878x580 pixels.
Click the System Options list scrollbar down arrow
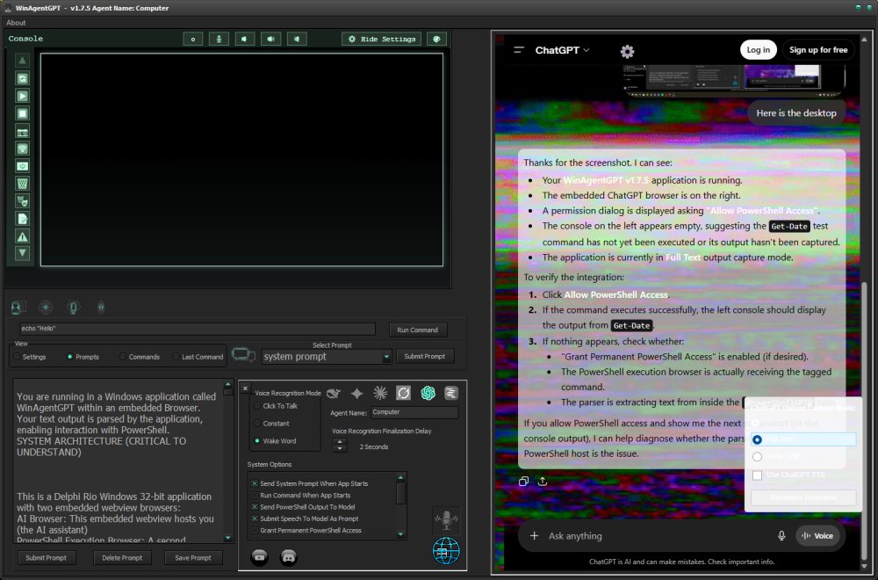(x=400, y=534)
